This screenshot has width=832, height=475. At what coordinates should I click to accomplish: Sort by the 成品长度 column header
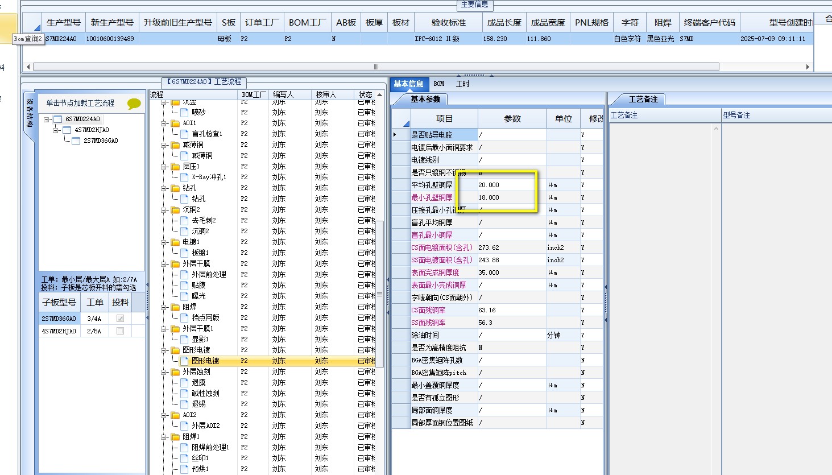(x=504, y=23)
